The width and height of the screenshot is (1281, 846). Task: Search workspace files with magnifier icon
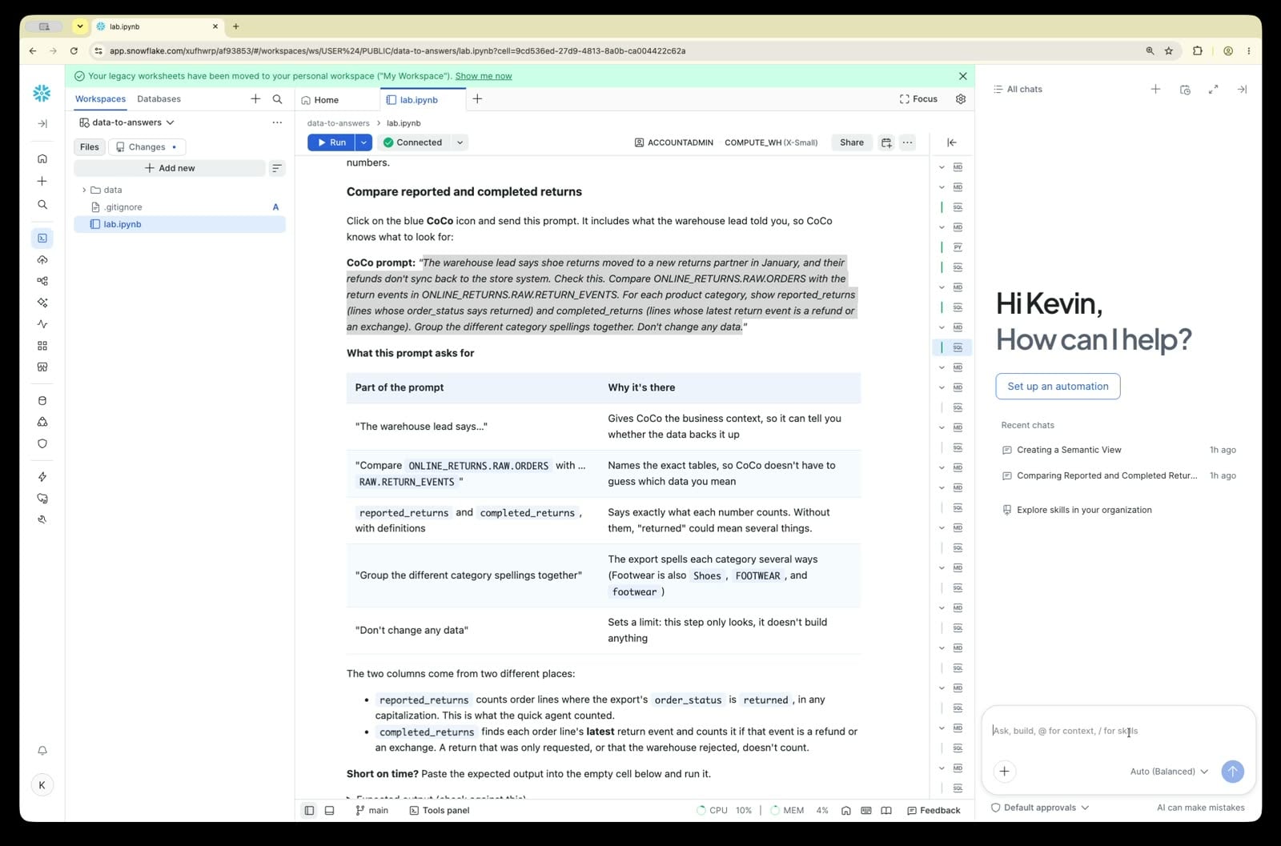tap(277, 99)
